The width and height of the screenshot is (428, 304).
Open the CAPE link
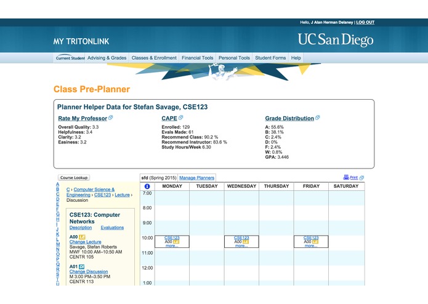coord(169,118)
